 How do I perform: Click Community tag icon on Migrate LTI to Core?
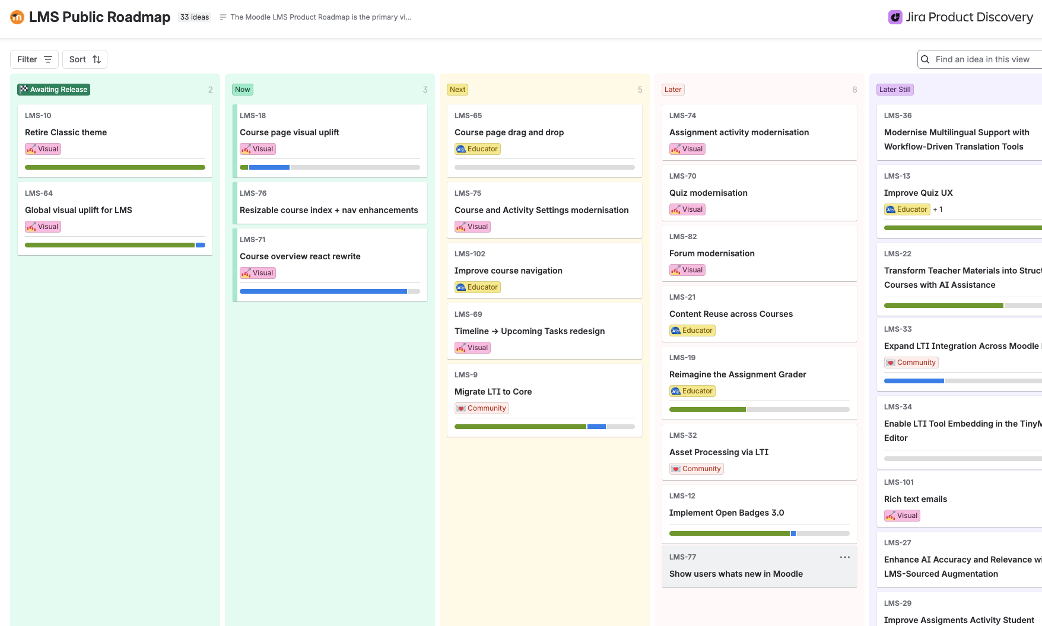pyautogui.click(x=461, y=408)
